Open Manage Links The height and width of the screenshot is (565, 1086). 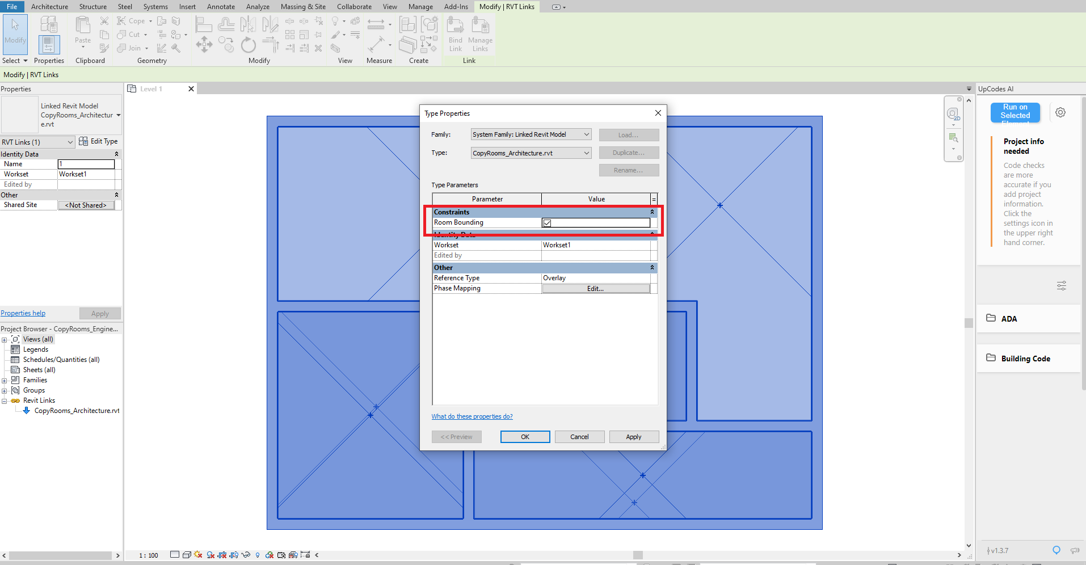point(480,34)
